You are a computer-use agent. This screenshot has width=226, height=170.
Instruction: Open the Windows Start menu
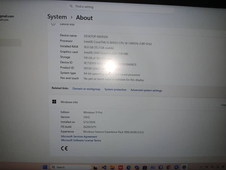tap(45, 167)
